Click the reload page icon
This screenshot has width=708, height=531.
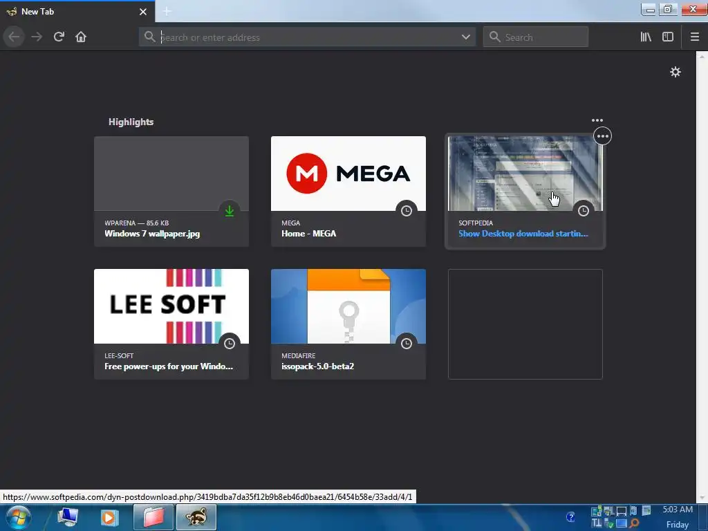point(59,37)
